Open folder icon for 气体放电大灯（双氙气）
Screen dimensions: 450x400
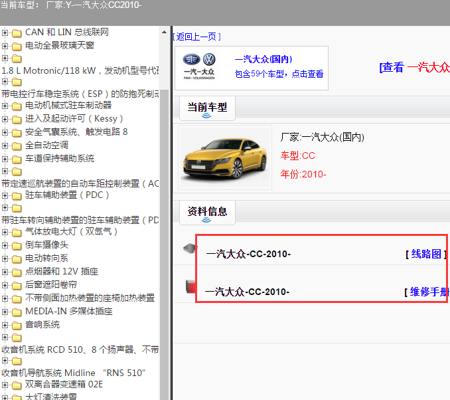(17, 232)
